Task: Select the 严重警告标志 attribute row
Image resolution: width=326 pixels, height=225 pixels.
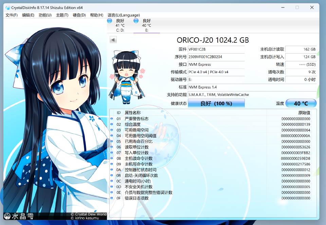Action: coord(210,119)
